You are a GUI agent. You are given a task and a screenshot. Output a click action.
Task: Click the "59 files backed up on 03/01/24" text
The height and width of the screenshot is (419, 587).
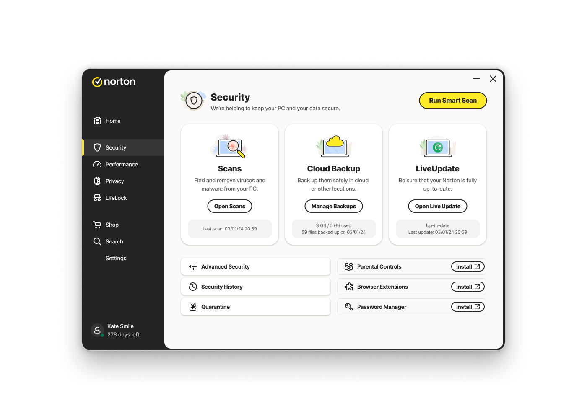(x=334, y=232)
